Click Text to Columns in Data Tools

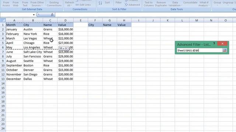coord(148,4)
